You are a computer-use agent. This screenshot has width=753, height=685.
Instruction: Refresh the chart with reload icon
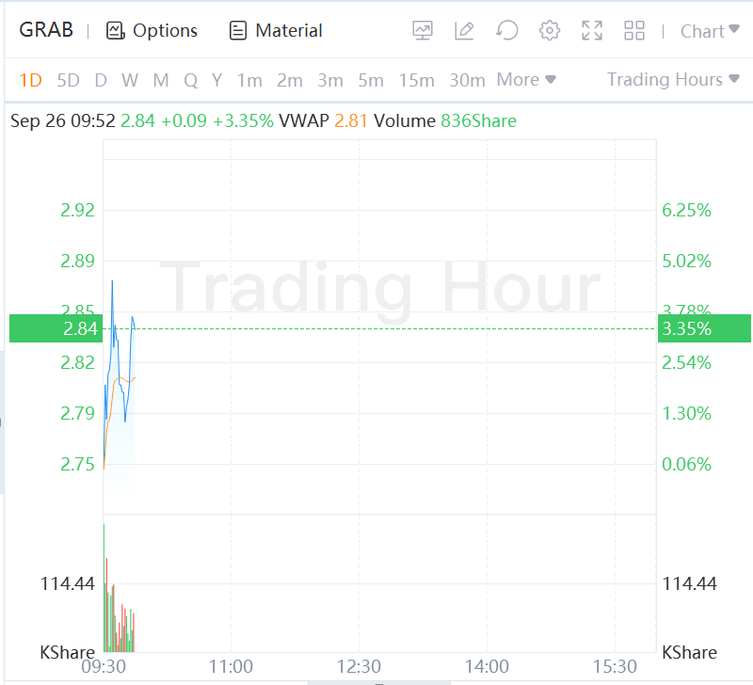point(507,31)
